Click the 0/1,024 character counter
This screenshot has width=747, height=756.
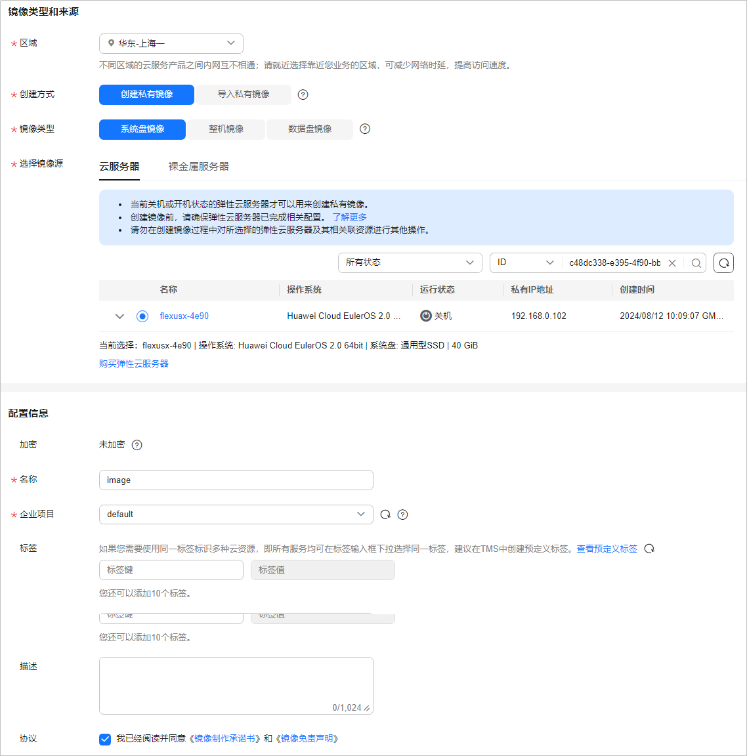(347, 708)
